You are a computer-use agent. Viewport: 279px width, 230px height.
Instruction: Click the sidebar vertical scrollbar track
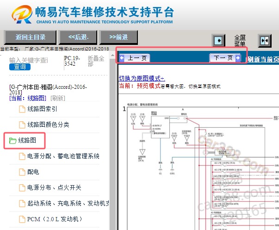click(x=112, y=144)
